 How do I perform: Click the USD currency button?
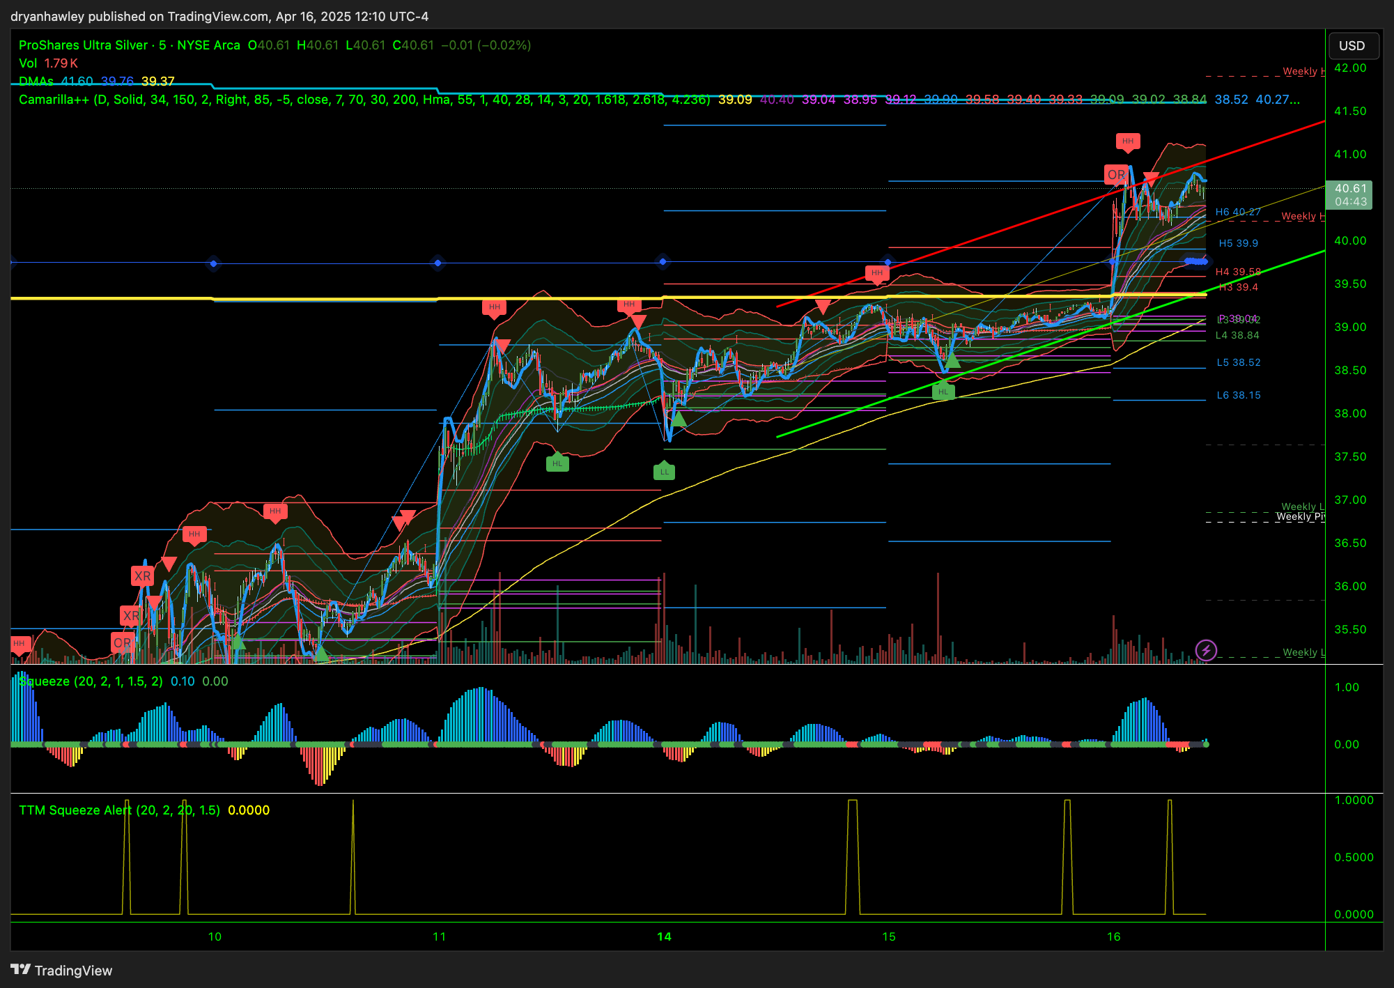(x=1353, y=46)
